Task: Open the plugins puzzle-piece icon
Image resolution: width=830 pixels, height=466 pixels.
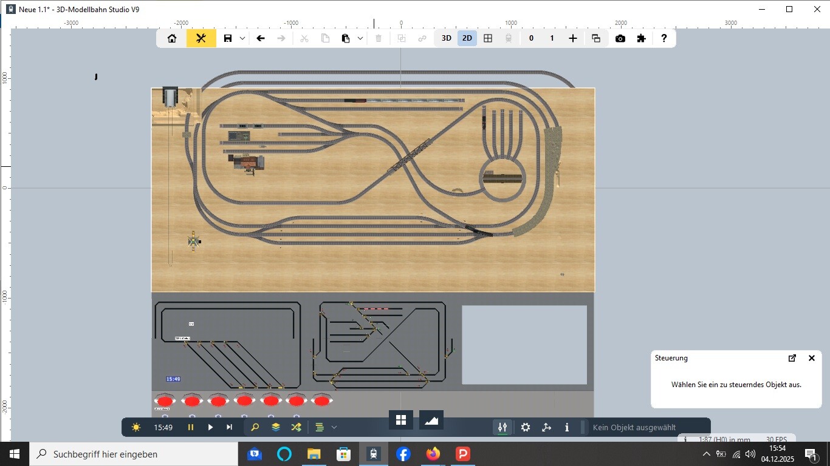Action: coord(641,38)
